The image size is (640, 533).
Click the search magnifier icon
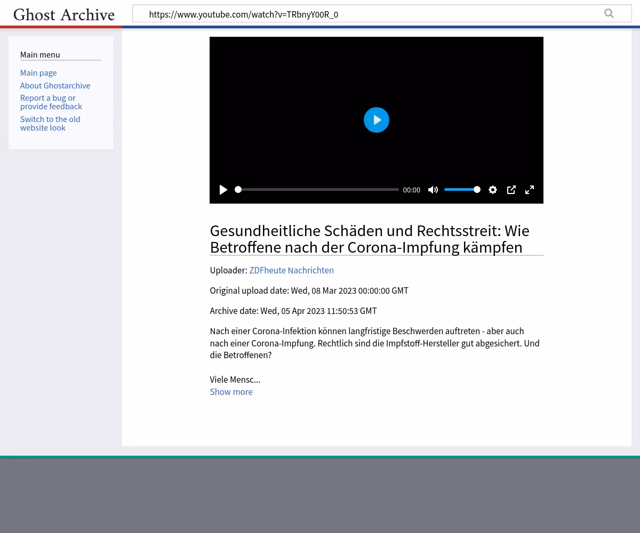coord(609,14)
